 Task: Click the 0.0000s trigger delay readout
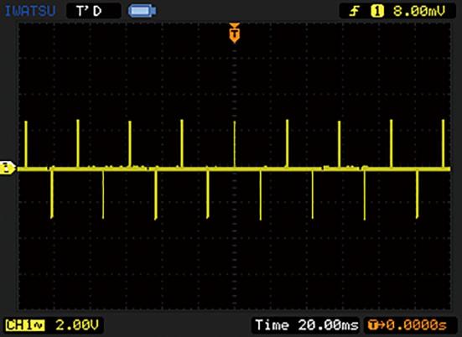(417, 325)
